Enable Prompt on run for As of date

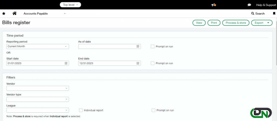pos(153,47)
